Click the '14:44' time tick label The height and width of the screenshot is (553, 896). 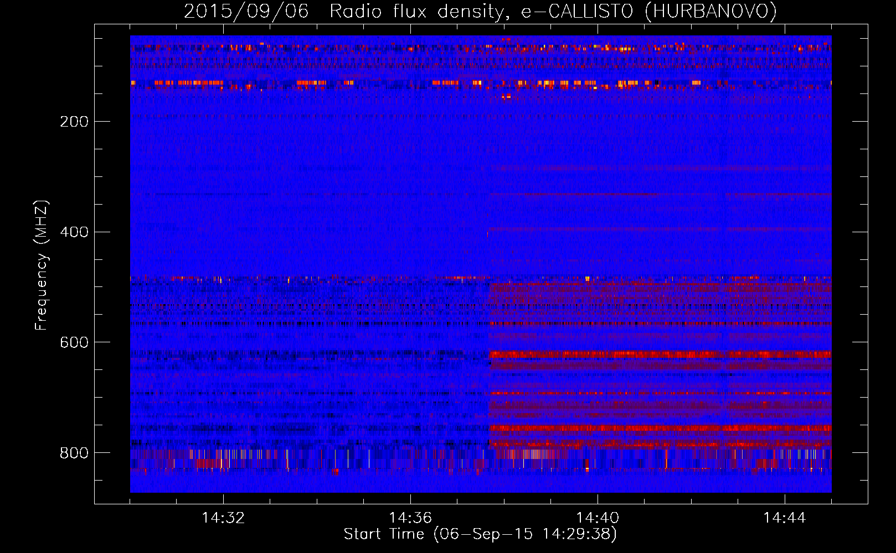pos(785,518)
